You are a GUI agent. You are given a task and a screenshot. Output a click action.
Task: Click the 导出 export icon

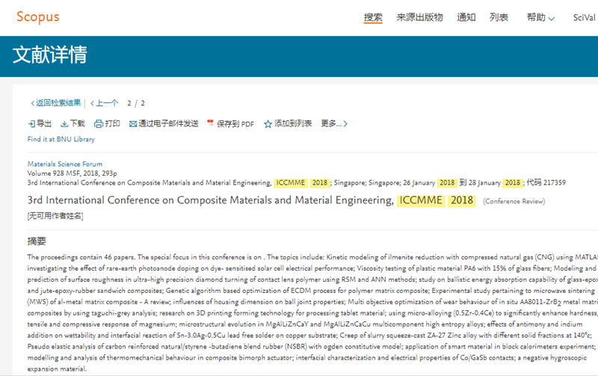31,123
